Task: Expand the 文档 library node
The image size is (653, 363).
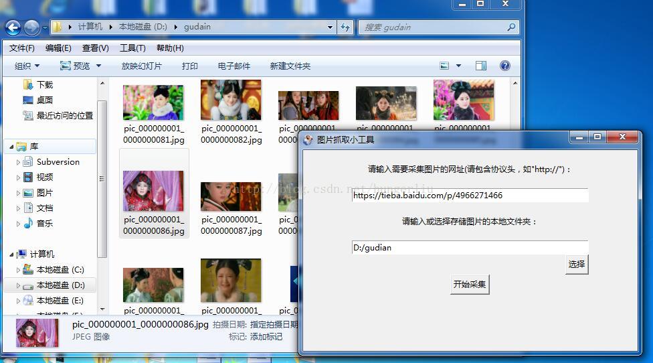Action: click(x=18, y=208)
